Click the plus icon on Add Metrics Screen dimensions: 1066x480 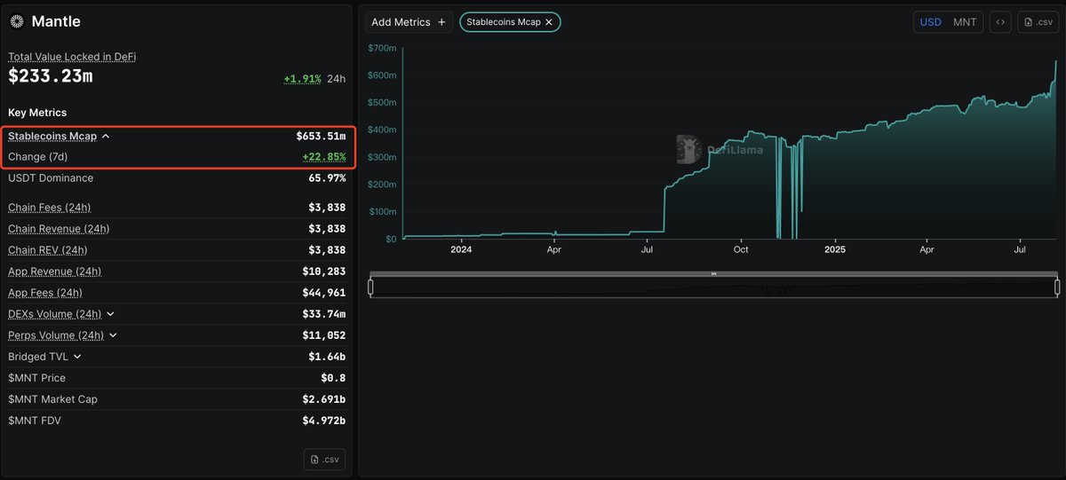tap(442, 22)
